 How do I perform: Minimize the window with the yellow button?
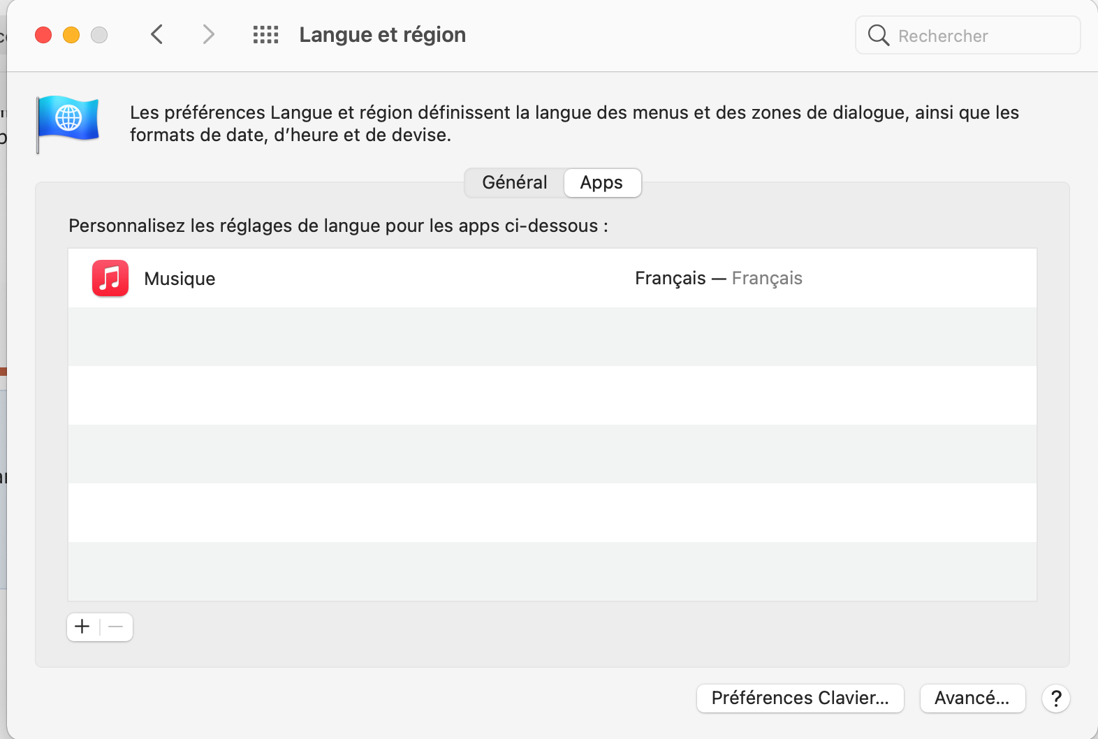pos(71,35)
